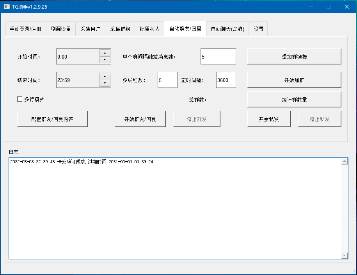
Task: Decrease the 开始时间 value with down arrow
Action: tap(105, 60)
